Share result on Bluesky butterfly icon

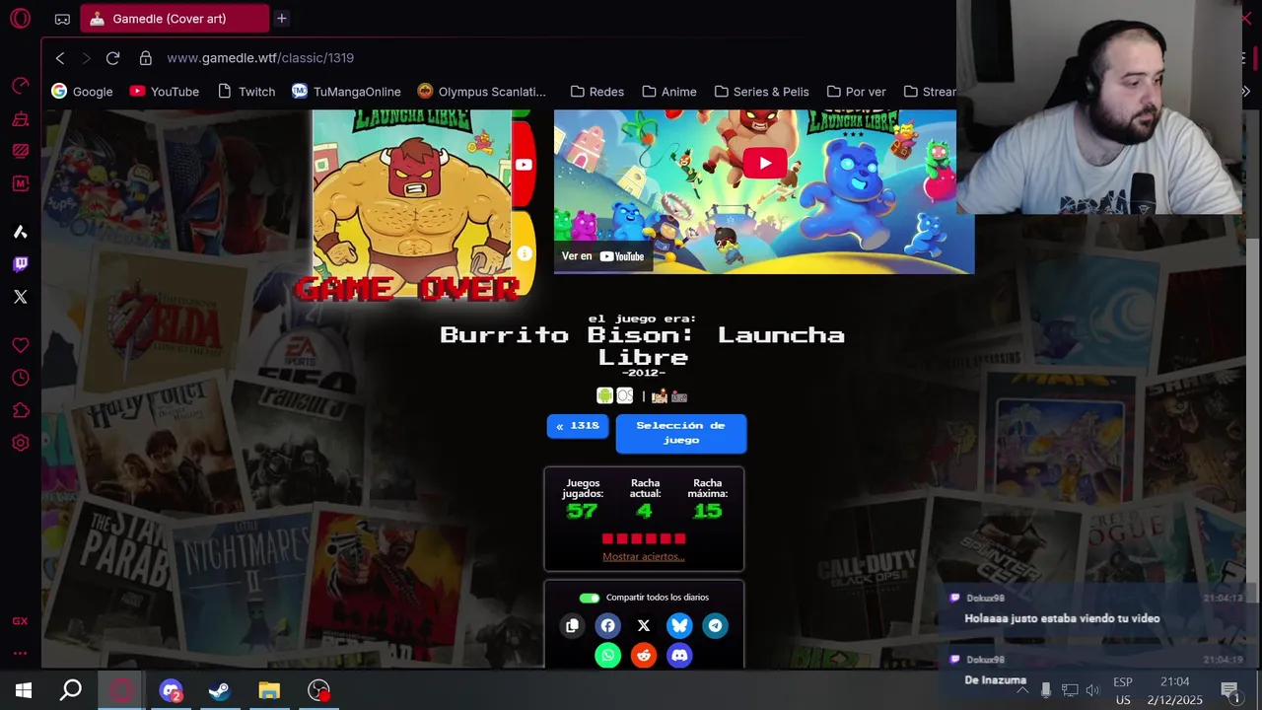[679, 625]
